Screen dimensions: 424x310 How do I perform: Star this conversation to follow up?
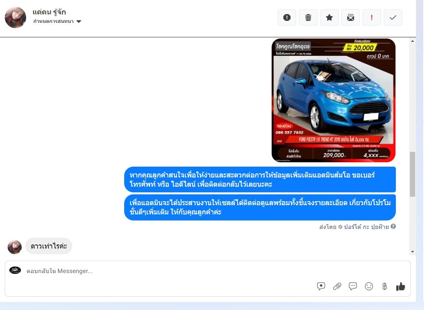[x=330, y=18]
